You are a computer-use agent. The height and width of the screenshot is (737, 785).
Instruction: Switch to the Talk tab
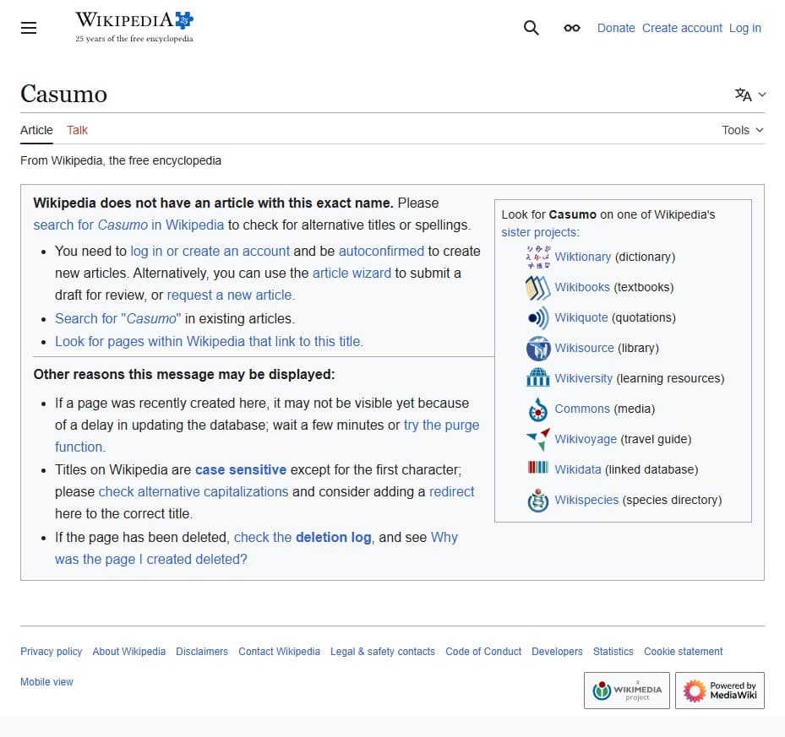point(77,130)
